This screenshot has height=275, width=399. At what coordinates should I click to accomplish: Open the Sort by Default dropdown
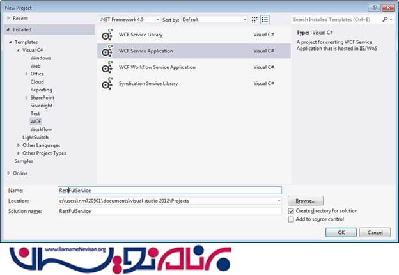click(x=214, y=20)
